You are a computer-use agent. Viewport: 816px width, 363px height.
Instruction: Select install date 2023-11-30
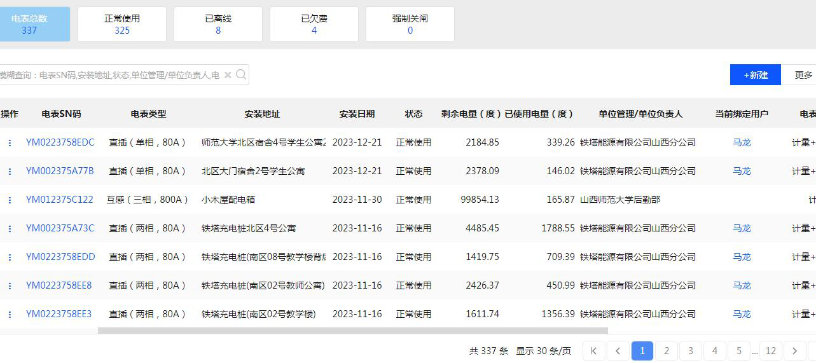point(357,200)
